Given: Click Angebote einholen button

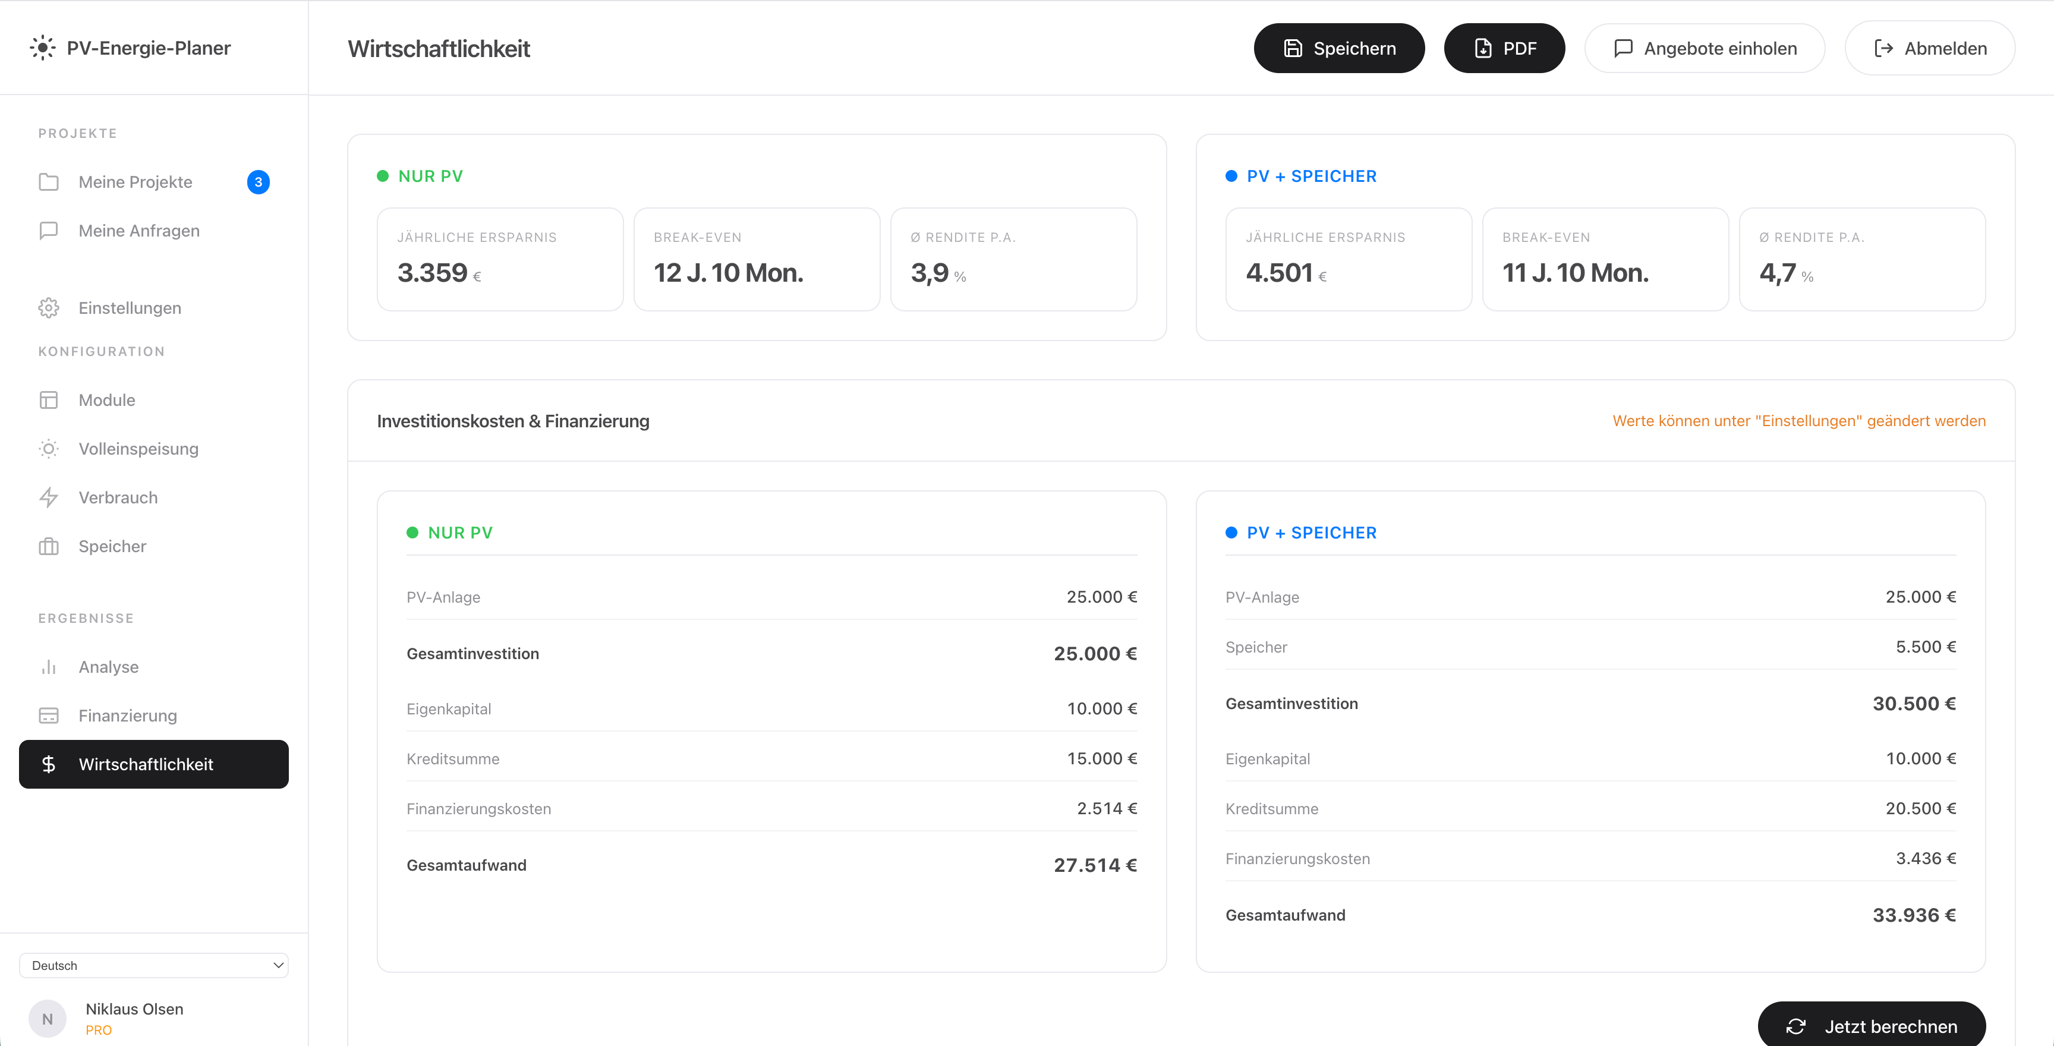Looking at the screenshot, I should 1704,49.
